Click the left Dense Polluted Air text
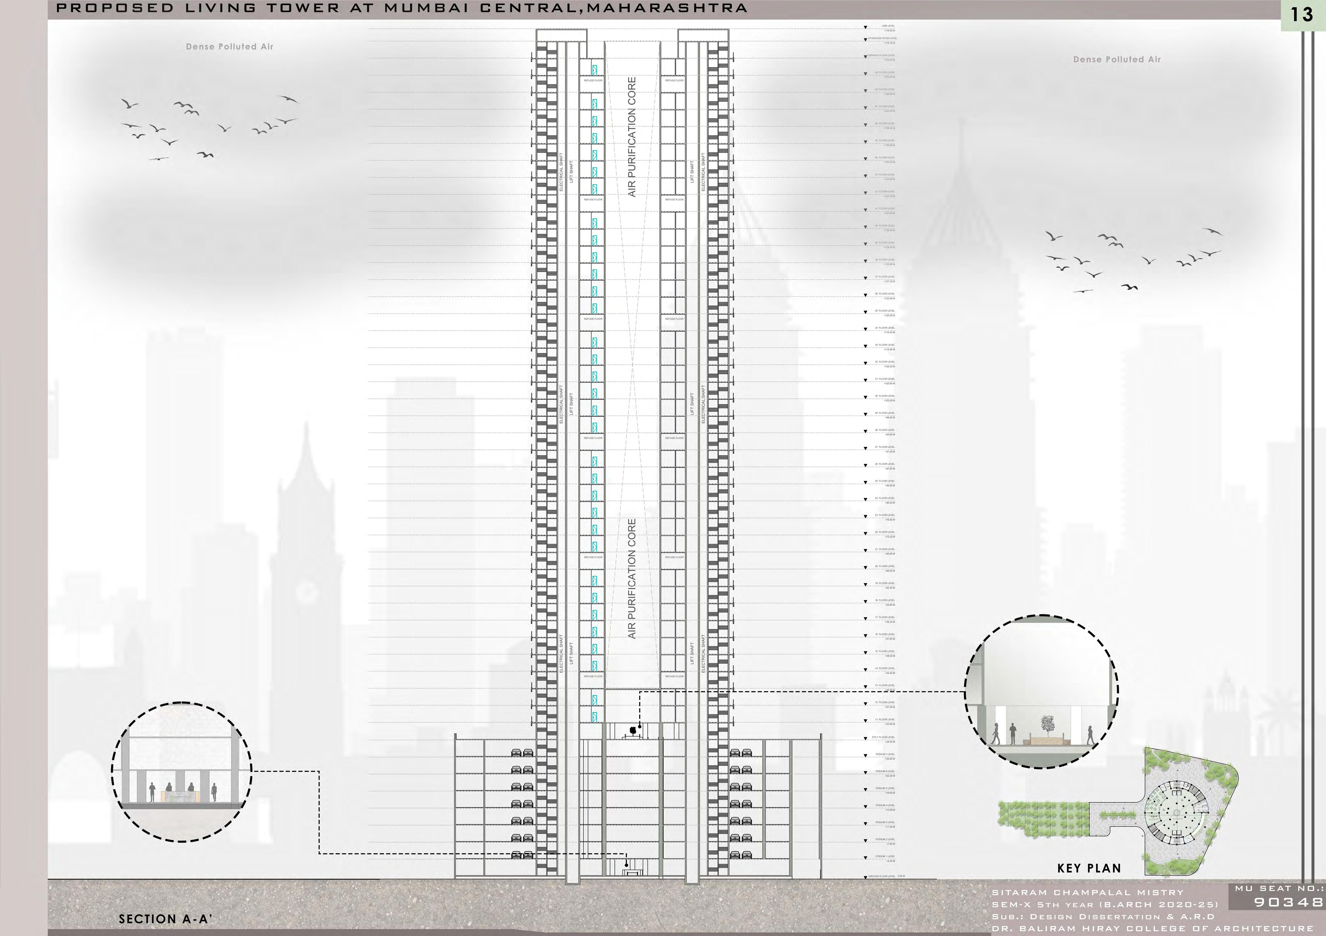The image size is (1326, 936). [x=229, y=47]
